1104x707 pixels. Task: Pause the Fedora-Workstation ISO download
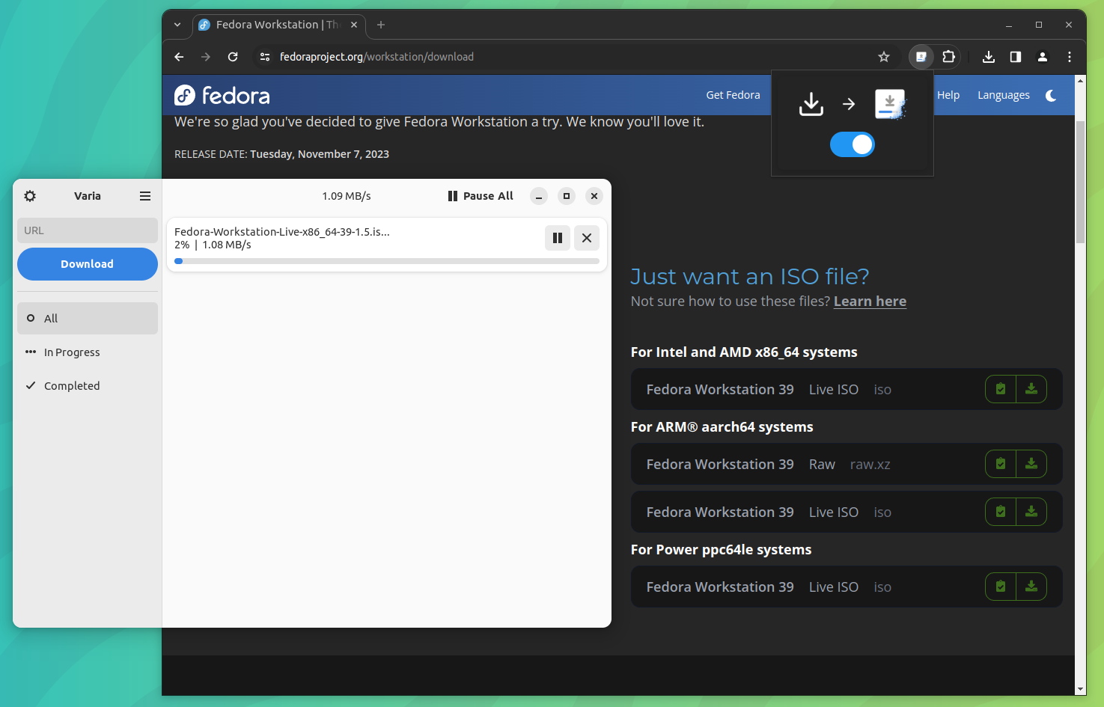[558, 237]
